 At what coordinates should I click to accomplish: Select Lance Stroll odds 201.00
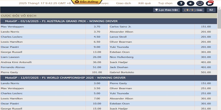click(206, 37)
